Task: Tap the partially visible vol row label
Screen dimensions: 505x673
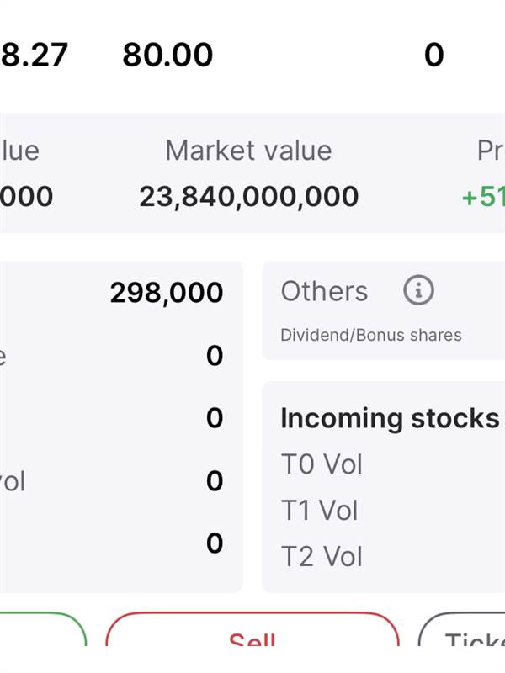Action: click(x=13, y=481)
